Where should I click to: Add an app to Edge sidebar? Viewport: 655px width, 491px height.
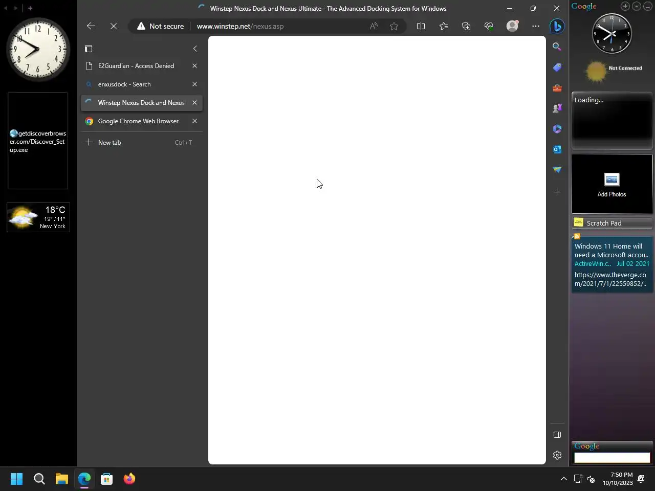tap(557, 192)
